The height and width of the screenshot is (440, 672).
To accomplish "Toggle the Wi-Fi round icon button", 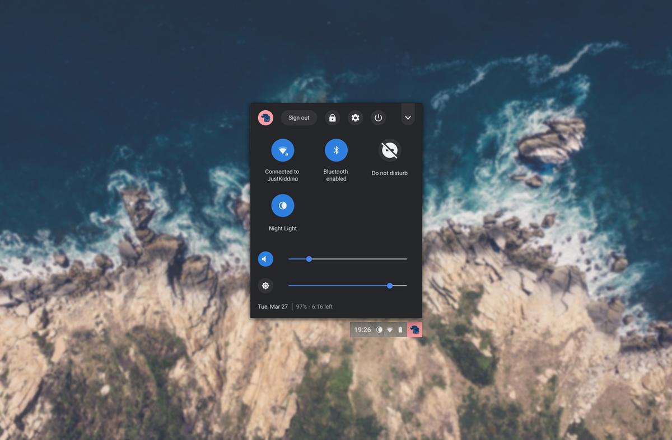I will click(282, 150).
